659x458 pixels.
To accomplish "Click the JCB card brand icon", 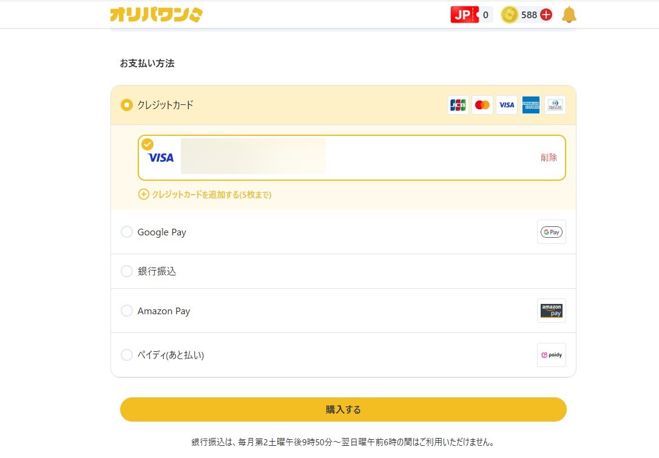I will 458,105.
